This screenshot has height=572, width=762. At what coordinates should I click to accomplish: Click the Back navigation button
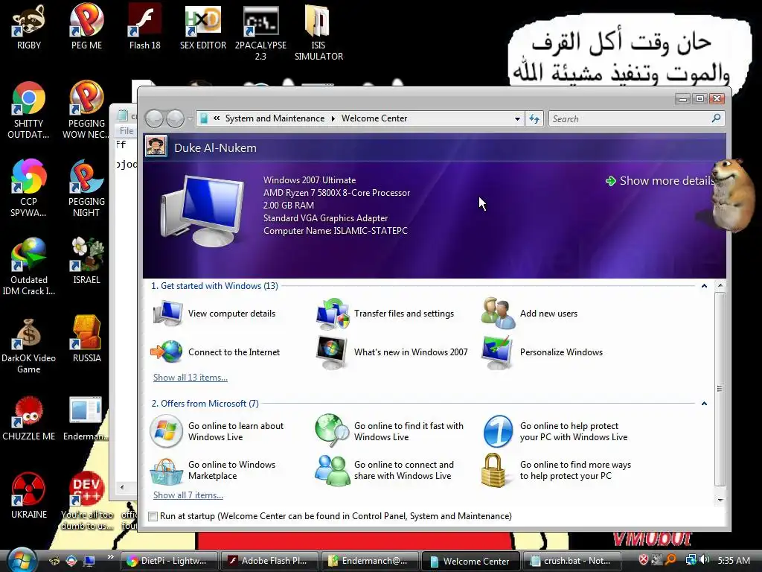coord(155,118)
